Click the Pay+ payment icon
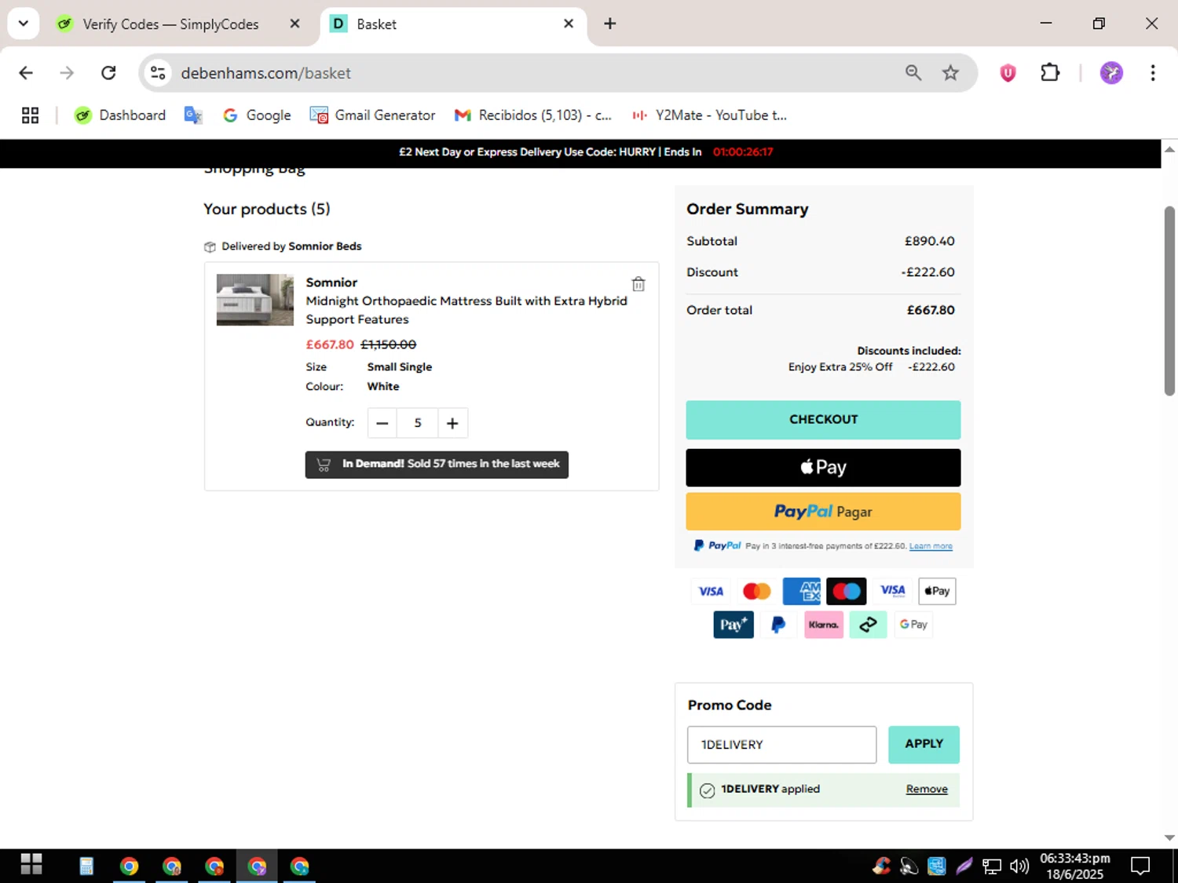 tap(734, 625)
